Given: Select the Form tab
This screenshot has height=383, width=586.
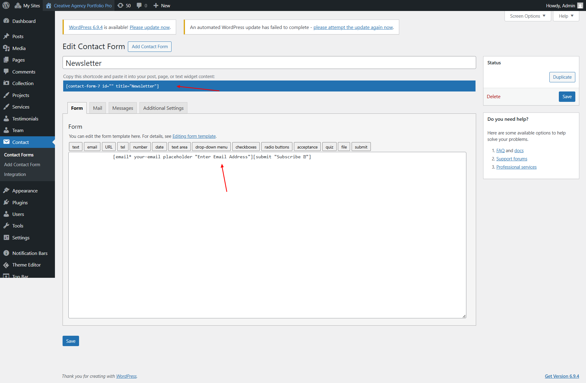Looking at the screenshot, I should 77,108.
